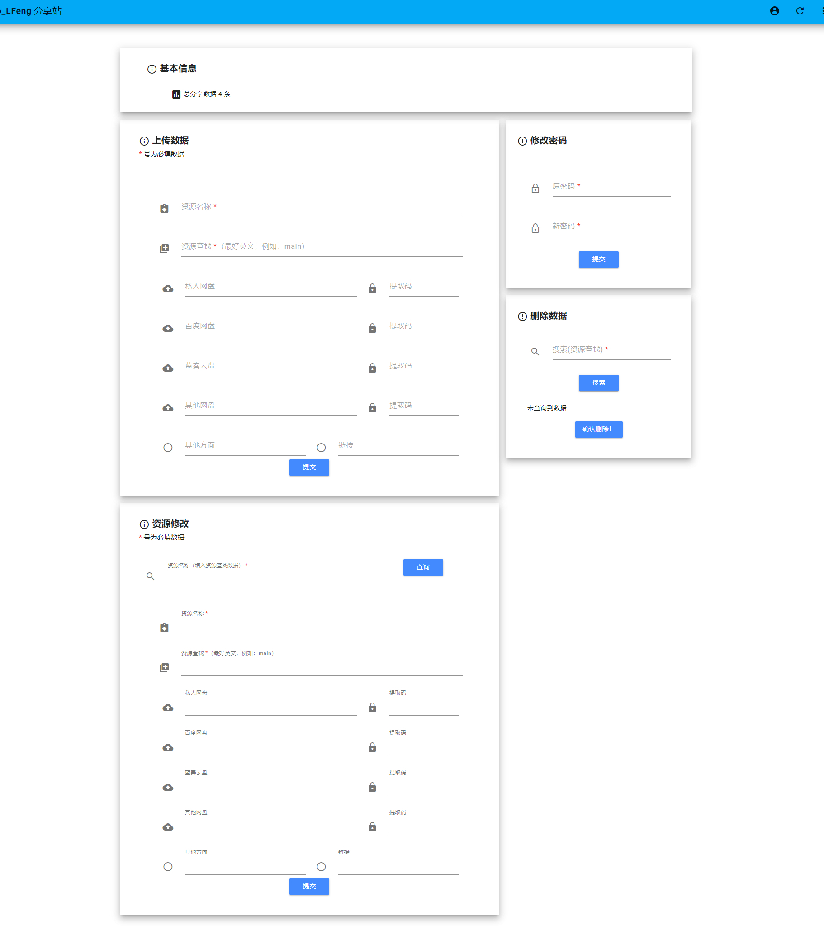
Task: Click the lock icon next to 原密码
Action: (535, 189)
